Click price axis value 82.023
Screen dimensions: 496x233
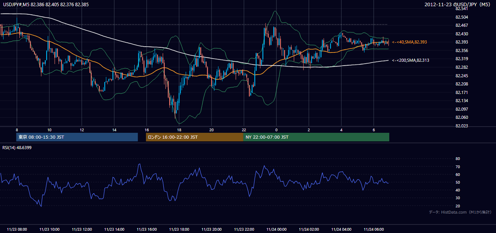click(x=461, y=126)
